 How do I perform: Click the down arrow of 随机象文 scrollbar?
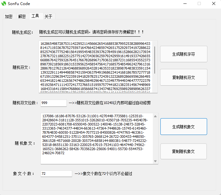[155, 161]
